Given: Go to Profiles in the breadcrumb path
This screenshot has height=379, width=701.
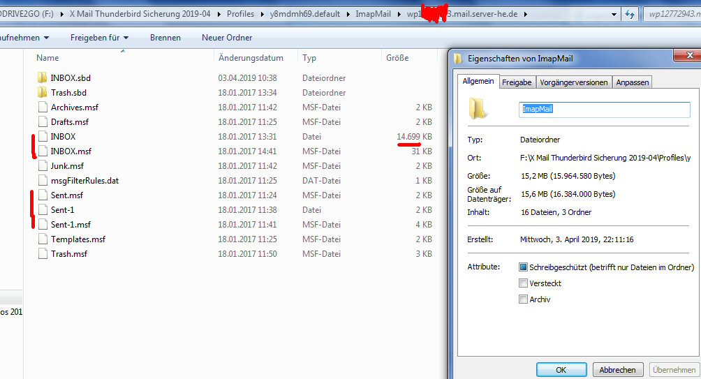Looking at the screenshot, I should click(240, 14).
